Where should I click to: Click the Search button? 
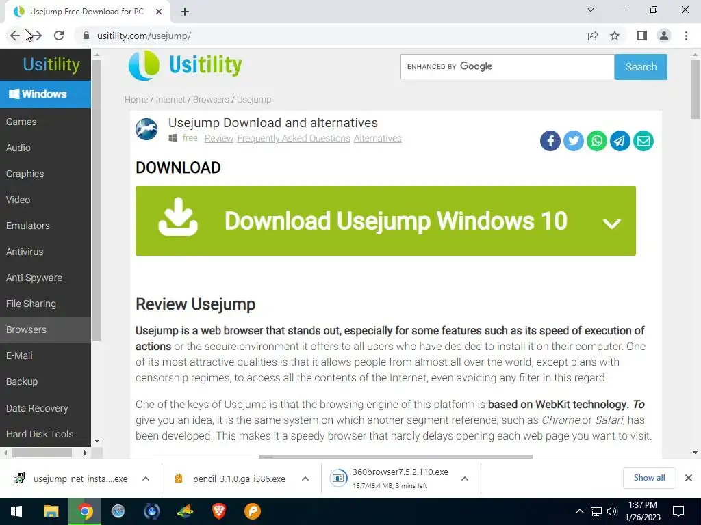click(641, 67)
